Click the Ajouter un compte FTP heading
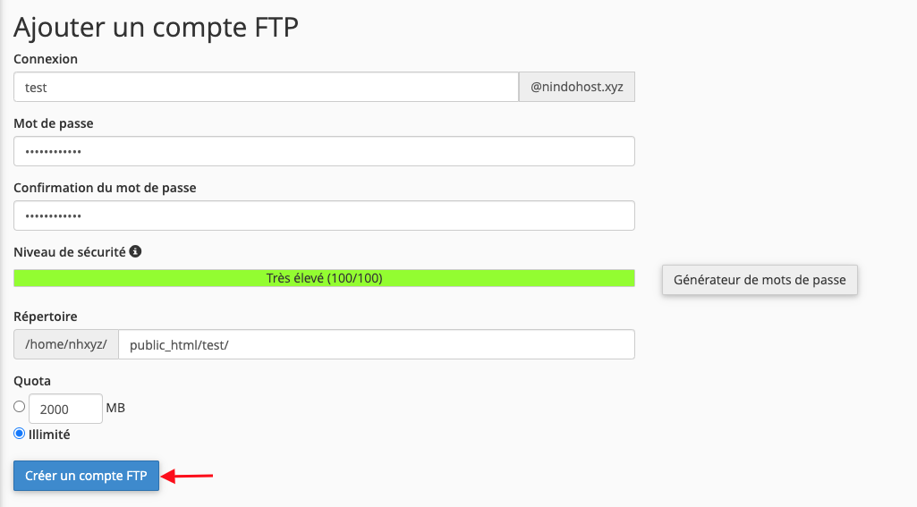The width and height of the screenshot is (917, 507). point(157,27)
